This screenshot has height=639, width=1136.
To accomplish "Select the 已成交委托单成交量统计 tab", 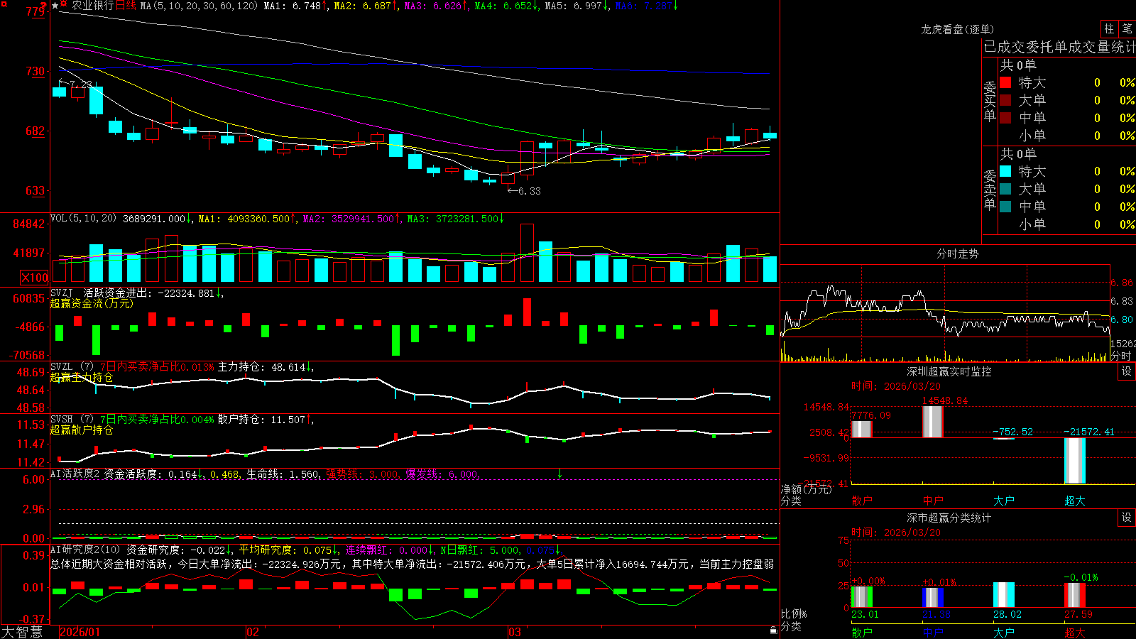I will click(1060, 47).
